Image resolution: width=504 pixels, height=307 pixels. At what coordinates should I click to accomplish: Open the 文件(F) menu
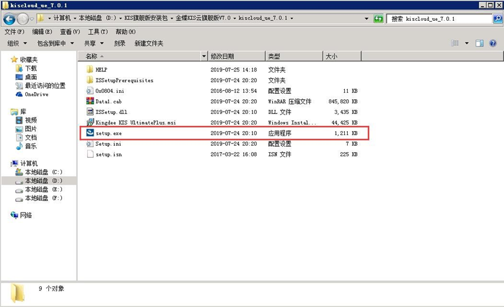click(15, 31)
